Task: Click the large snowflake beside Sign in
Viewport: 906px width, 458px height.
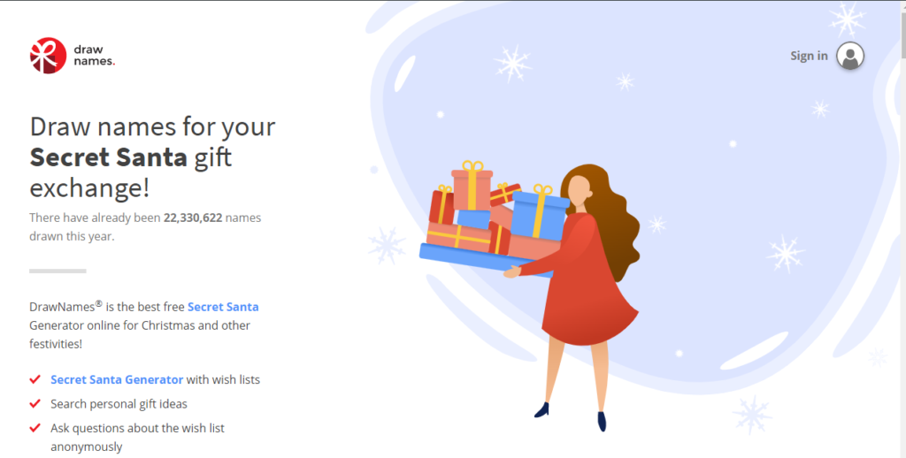Action: tap(847, 19)
